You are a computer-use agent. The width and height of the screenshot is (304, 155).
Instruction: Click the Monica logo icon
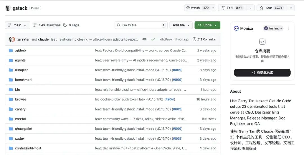coord(236,28)
